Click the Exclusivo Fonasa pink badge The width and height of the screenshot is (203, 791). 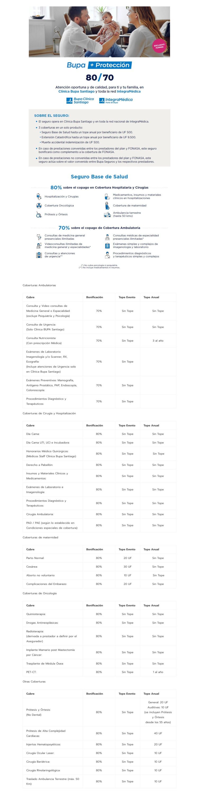(159, 46)
